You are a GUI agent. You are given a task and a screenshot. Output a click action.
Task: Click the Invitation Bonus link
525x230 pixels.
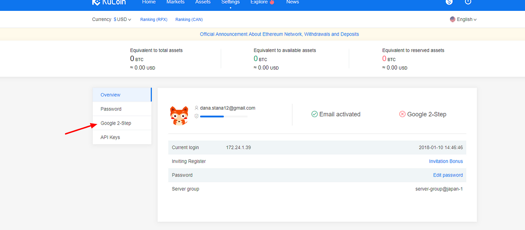coord(446,161)
